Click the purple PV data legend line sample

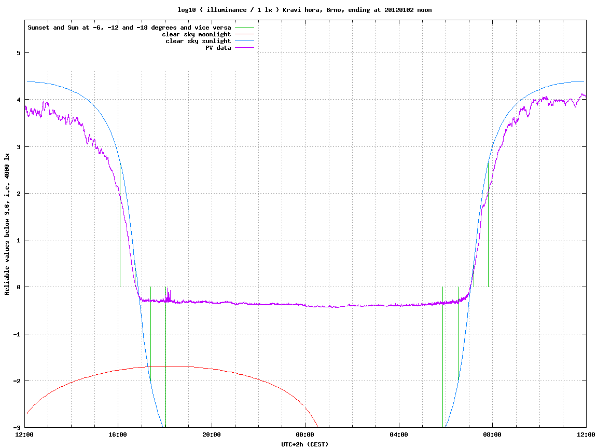(x=244, y=48)
